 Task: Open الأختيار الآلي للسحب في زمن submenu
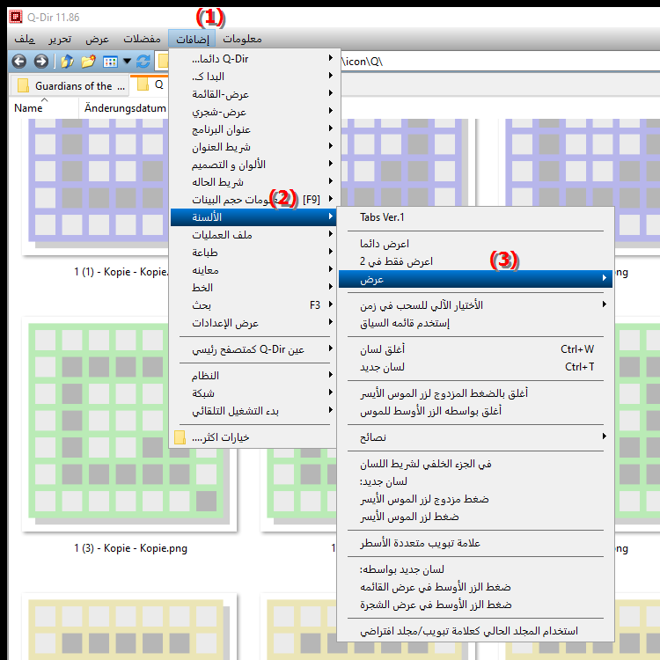click(x=475, y=305)
